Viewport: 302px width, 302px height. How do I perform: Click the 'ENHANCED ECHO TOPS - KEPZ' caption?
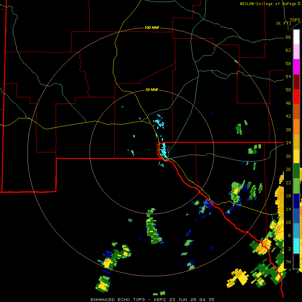[x=128, y=300]
